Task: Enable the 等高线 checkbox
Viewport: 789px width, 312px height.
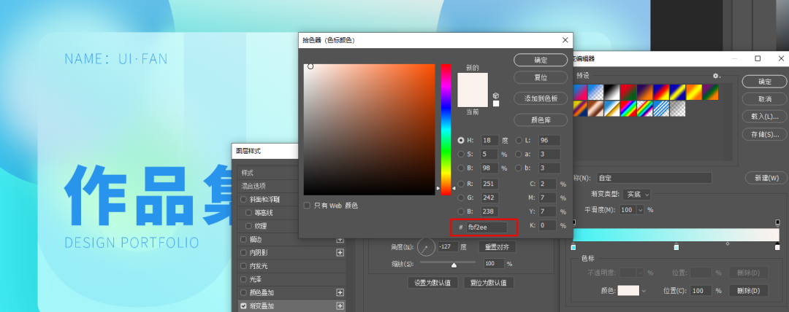Action: pyautogui.click(x=248, y=213)
